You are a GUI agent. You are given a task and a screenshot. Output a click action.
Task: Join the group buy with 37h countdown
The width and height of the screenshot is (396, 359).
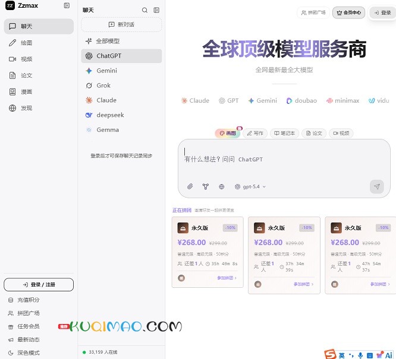(304, 284)
